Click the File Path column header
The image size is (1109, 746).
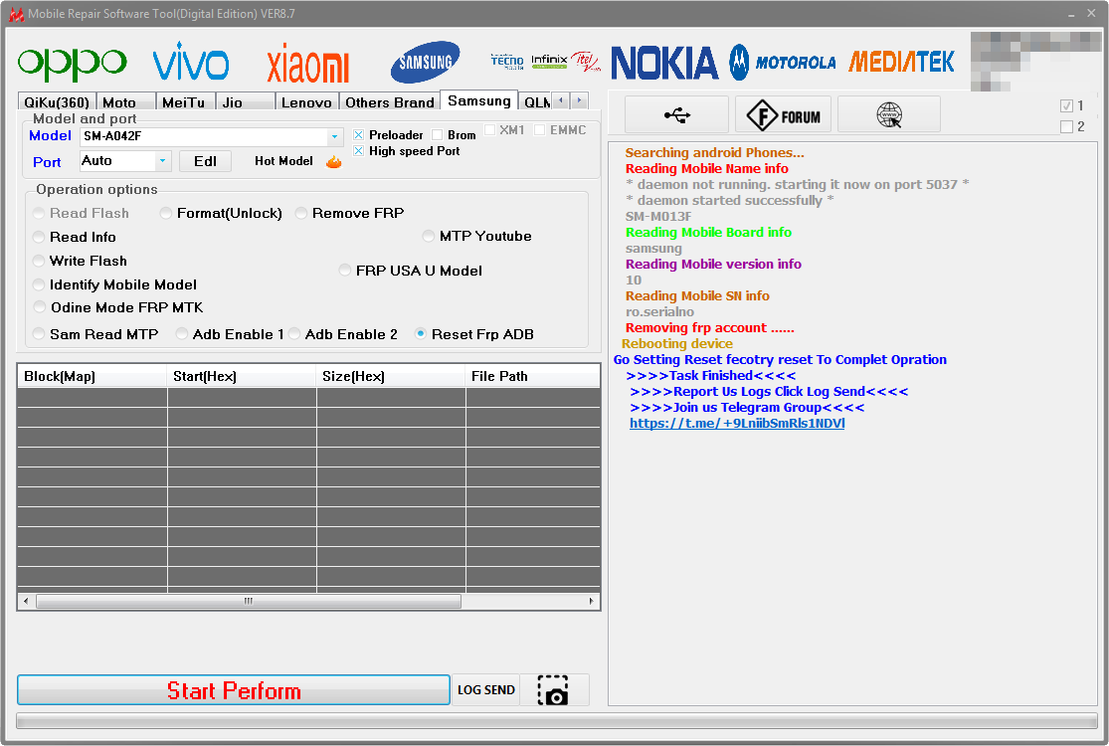pyautogui.click(x=532, y=376)
